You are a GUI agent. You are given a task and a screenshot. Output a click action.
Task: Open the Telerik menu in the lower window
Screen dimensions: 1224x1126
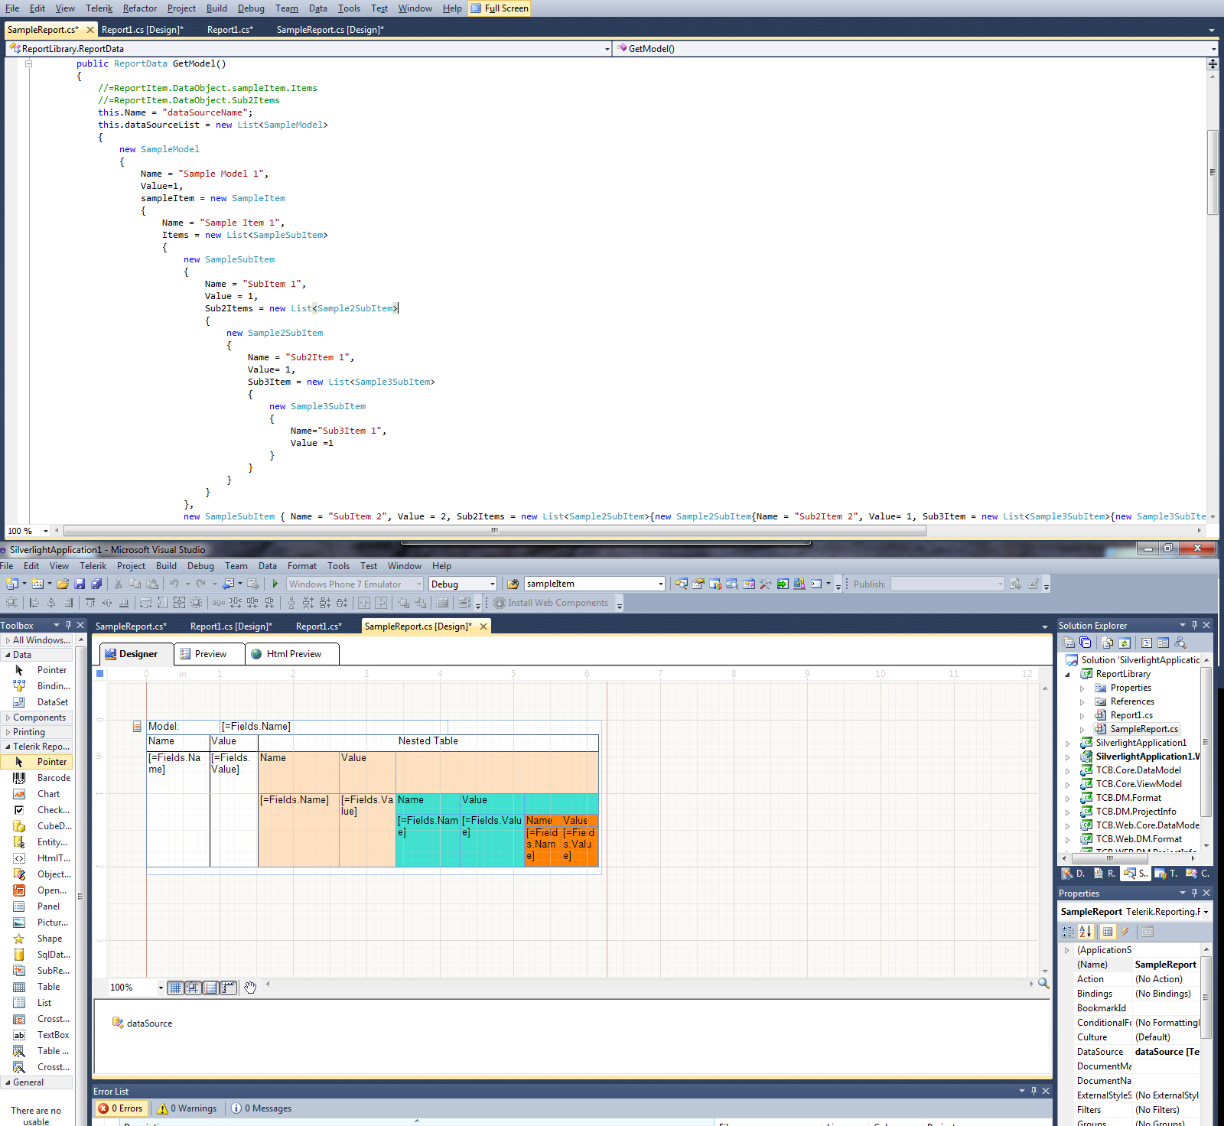coord(93,566)
